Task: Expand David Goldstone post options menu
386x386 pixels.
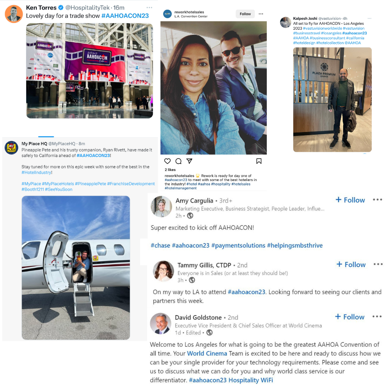Action: (377, 317)
